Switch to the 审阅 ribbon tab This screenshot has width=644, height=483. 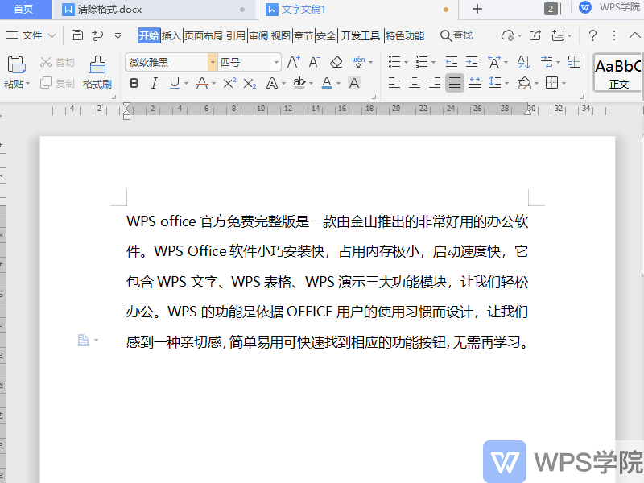[258, 35]
